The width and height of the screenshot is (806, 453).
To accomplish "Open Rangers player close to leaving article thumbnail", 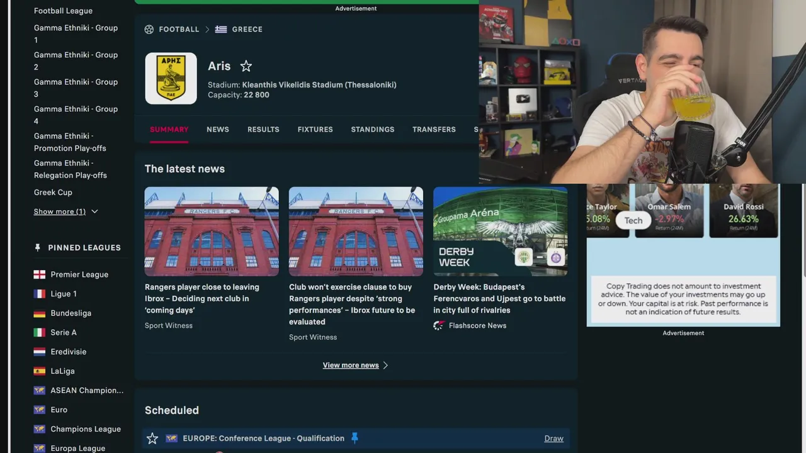I will [212, 232].
